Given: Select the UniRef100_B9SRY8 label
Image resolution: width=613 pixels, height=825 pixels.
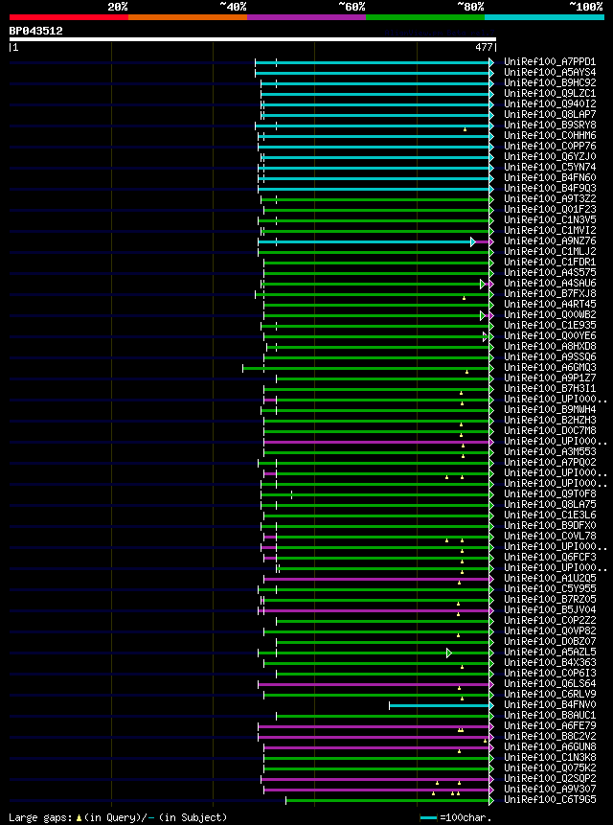Looking at the screenshot, I should (550, 126).
